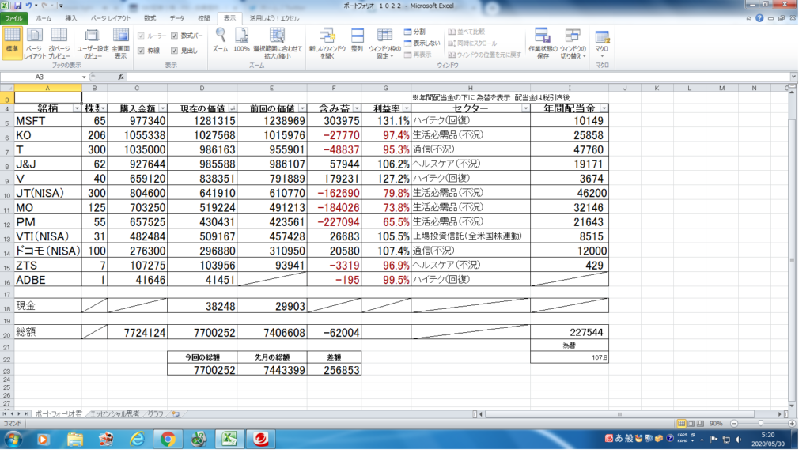Split the window (分割)

[x=414, y=32]
